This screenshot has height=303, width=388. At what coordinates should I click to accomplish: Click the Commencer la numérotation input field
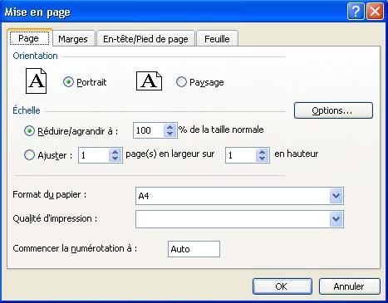click(x=194, y=249)
